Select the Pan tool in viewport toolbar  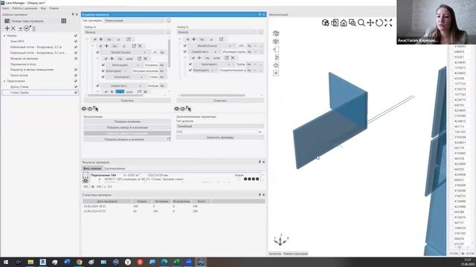370,23
